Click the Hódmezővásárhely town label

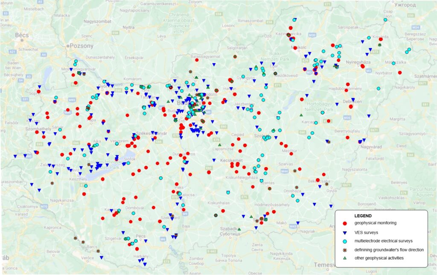click(272, 205)
